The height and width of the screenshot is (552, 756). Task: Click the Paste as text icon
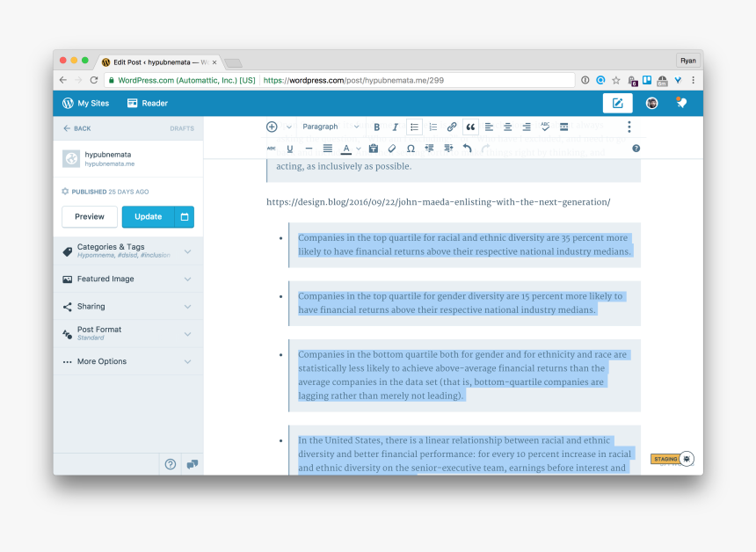click(374, 149)
